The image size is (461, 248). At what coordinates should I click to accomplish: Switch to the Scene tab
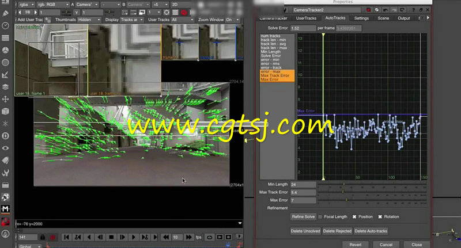pos(383,18)
